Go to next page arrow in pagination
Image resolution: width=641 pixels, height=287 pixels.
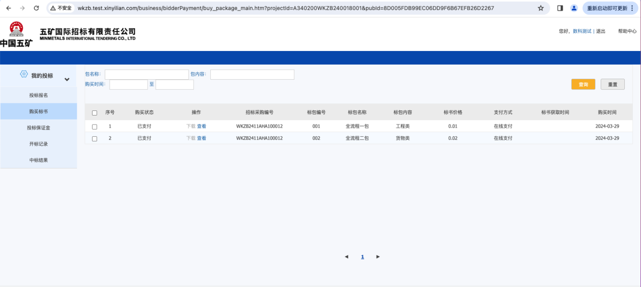(378, 257)
